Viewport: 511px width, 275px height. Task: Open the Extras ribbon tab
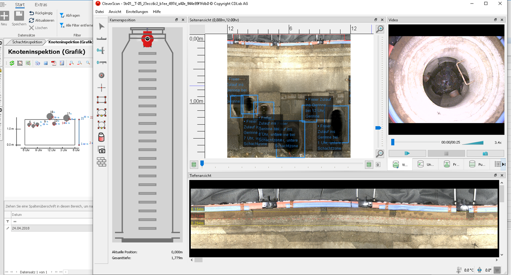41,5
